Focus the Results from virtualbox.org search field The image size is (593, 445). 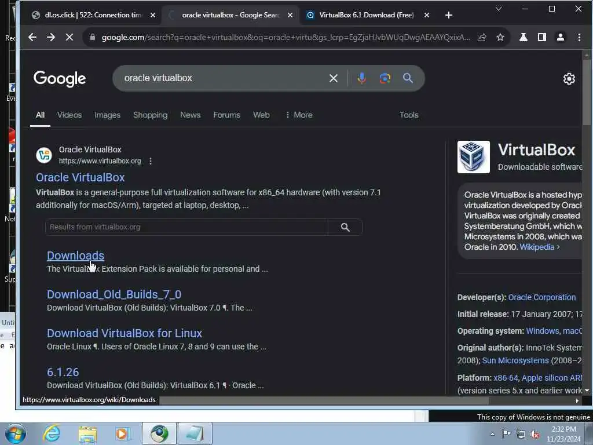pyautogui.click(x=186, y=227)
